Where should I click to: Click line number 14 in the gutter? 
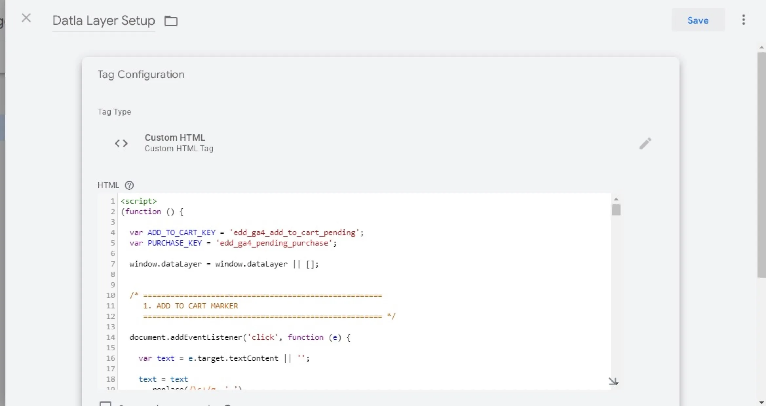point(111,337)
